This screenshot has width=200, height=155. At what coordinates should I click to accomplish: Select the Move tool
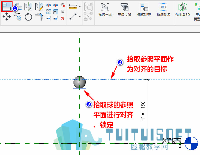7,16
